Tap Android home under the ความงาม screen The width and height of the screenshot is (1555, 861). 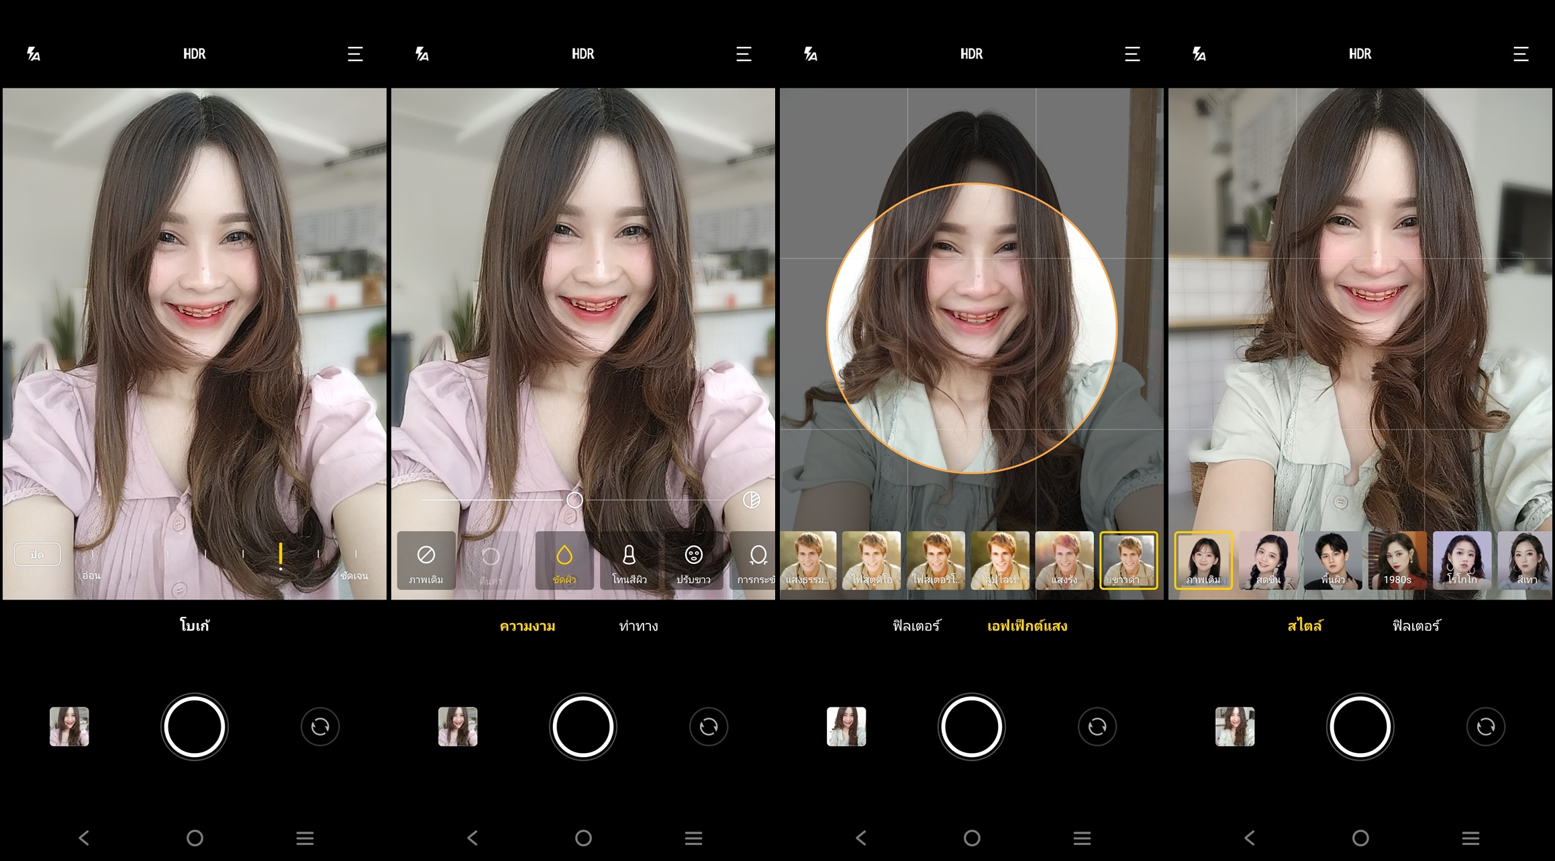(x=583, y=838)
